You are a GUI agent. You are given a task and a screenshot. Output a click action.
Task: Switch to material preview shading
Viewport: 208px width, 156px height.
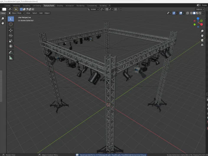197,13
